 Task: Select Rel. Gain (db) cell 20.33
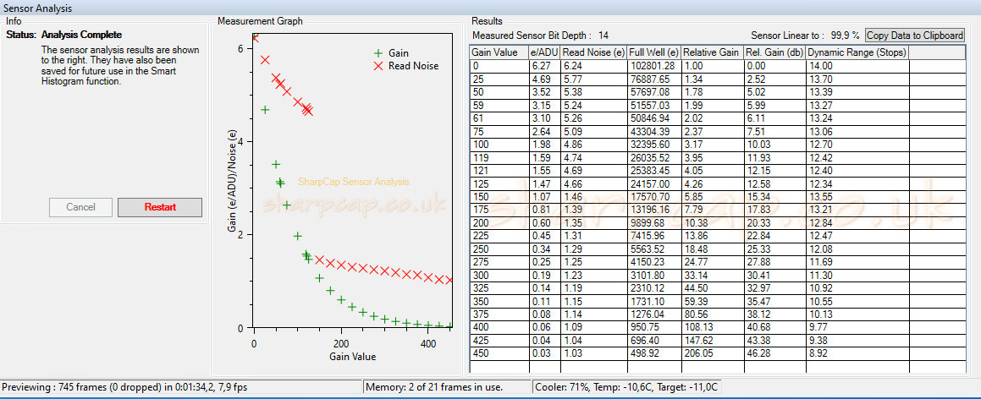774,223
